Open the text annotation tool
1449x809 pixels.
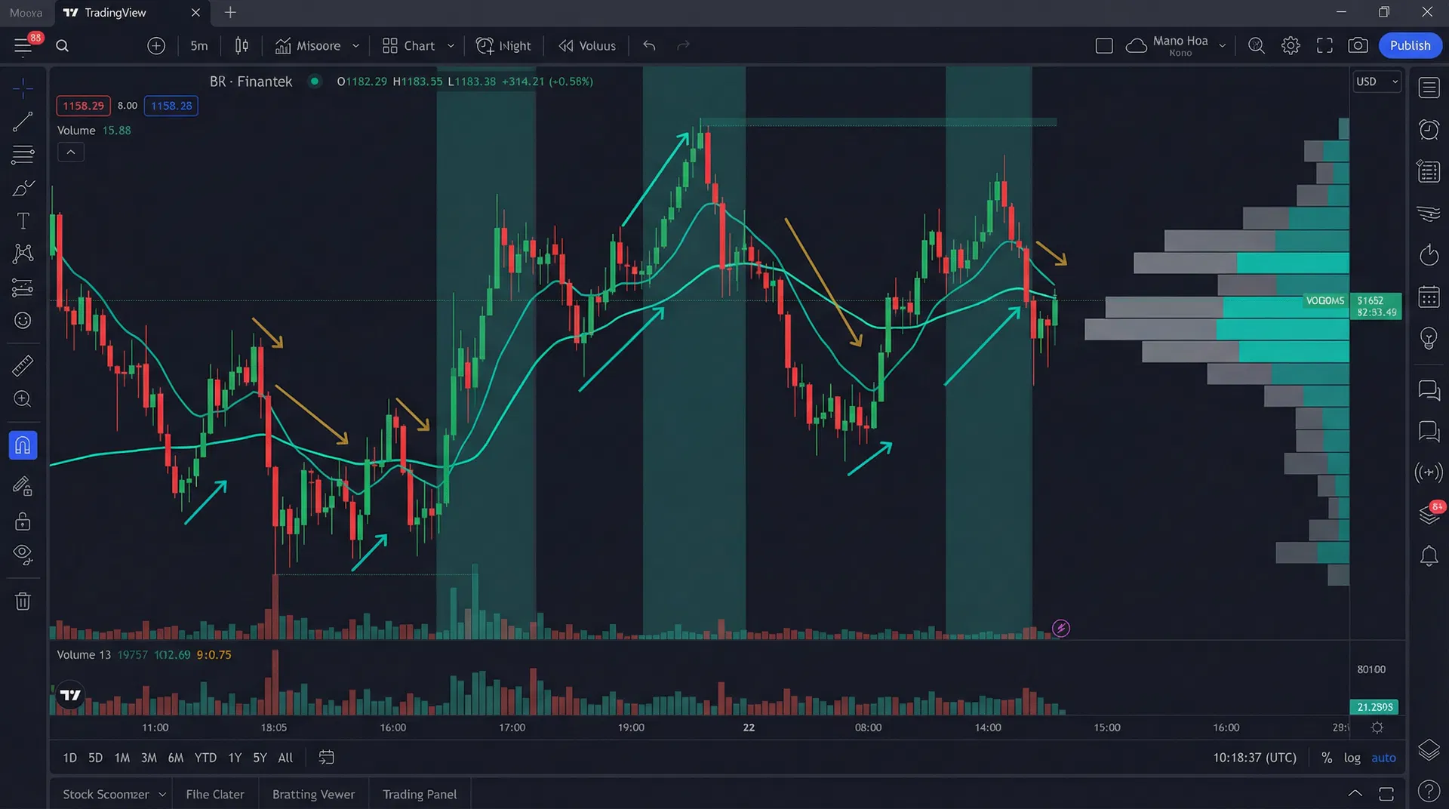coord(23,220)
